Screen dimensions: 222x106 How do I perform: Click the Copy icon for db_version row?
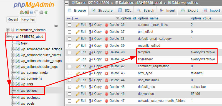(x=91, y=94)
